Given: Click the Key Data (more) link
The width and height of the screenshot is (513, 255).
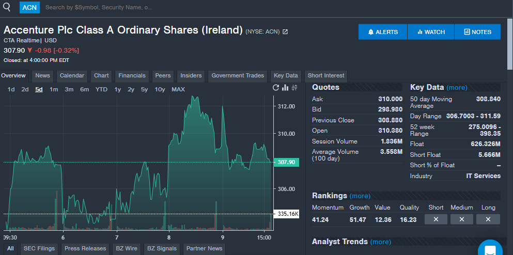Looking at the screenshot, I should pyautogui.click(x=457, y=88).
